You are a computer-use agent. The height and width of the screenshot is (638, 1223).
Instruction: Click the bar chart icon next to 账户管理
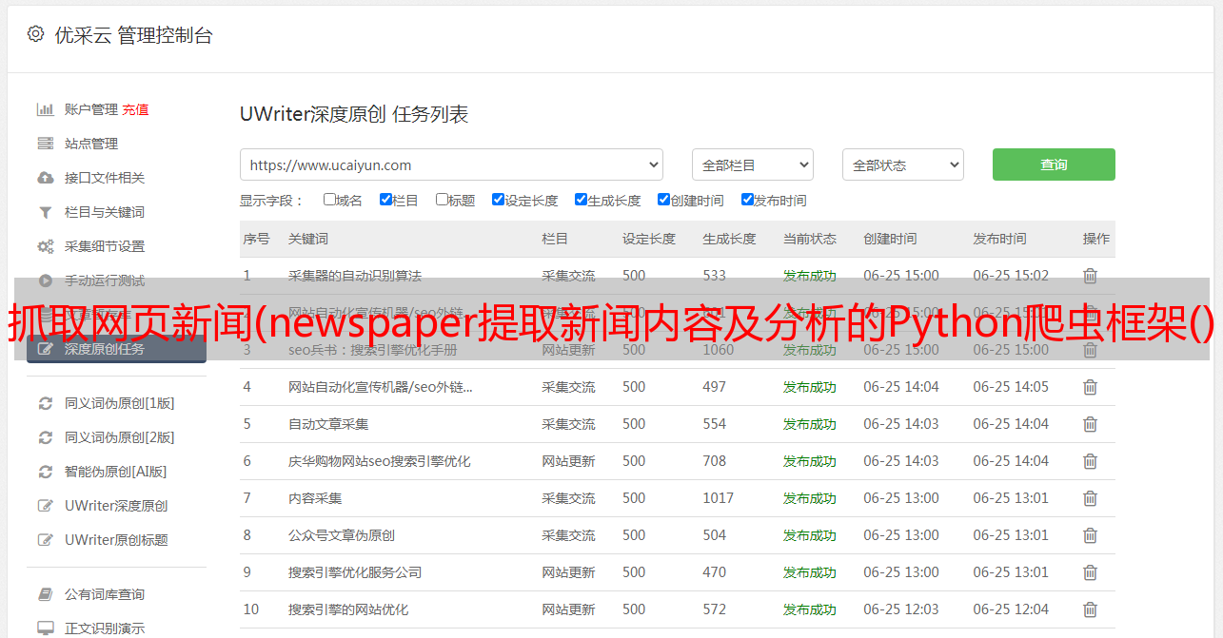click(45, 109)
